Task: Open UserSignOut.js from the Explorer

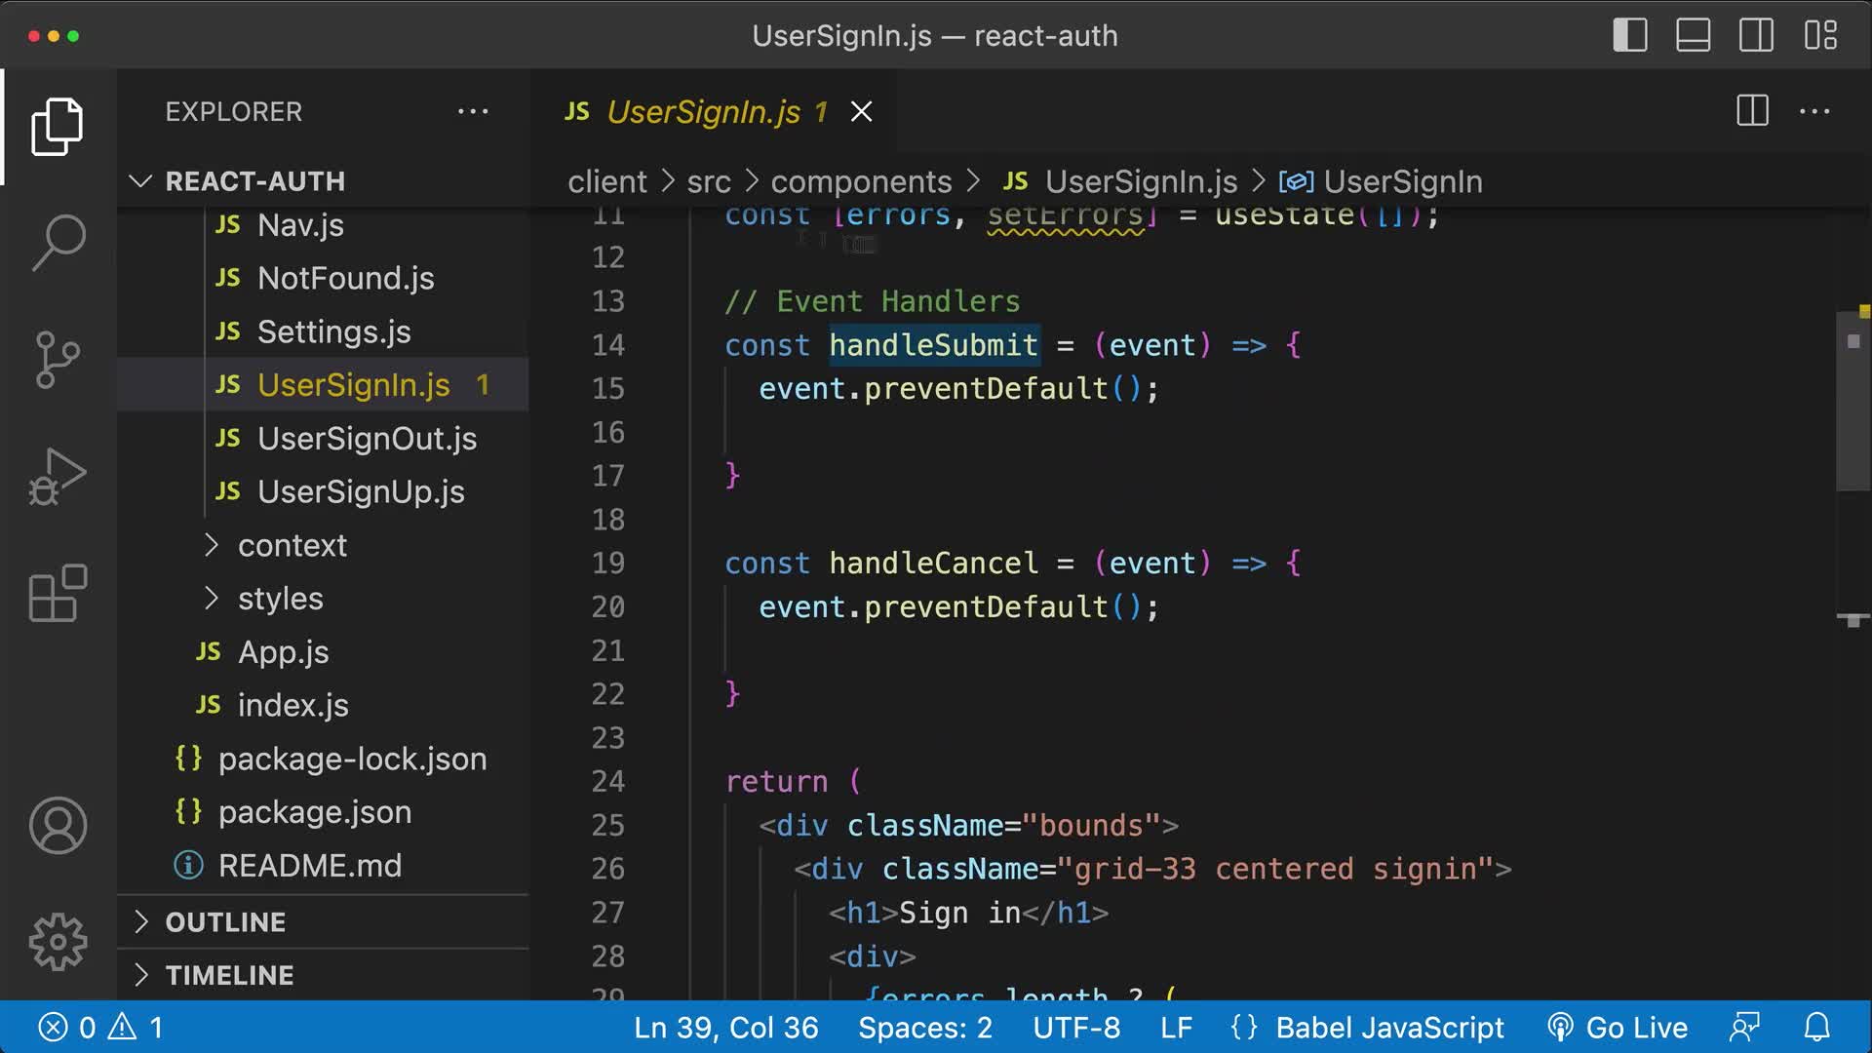Action: (367, 438)
